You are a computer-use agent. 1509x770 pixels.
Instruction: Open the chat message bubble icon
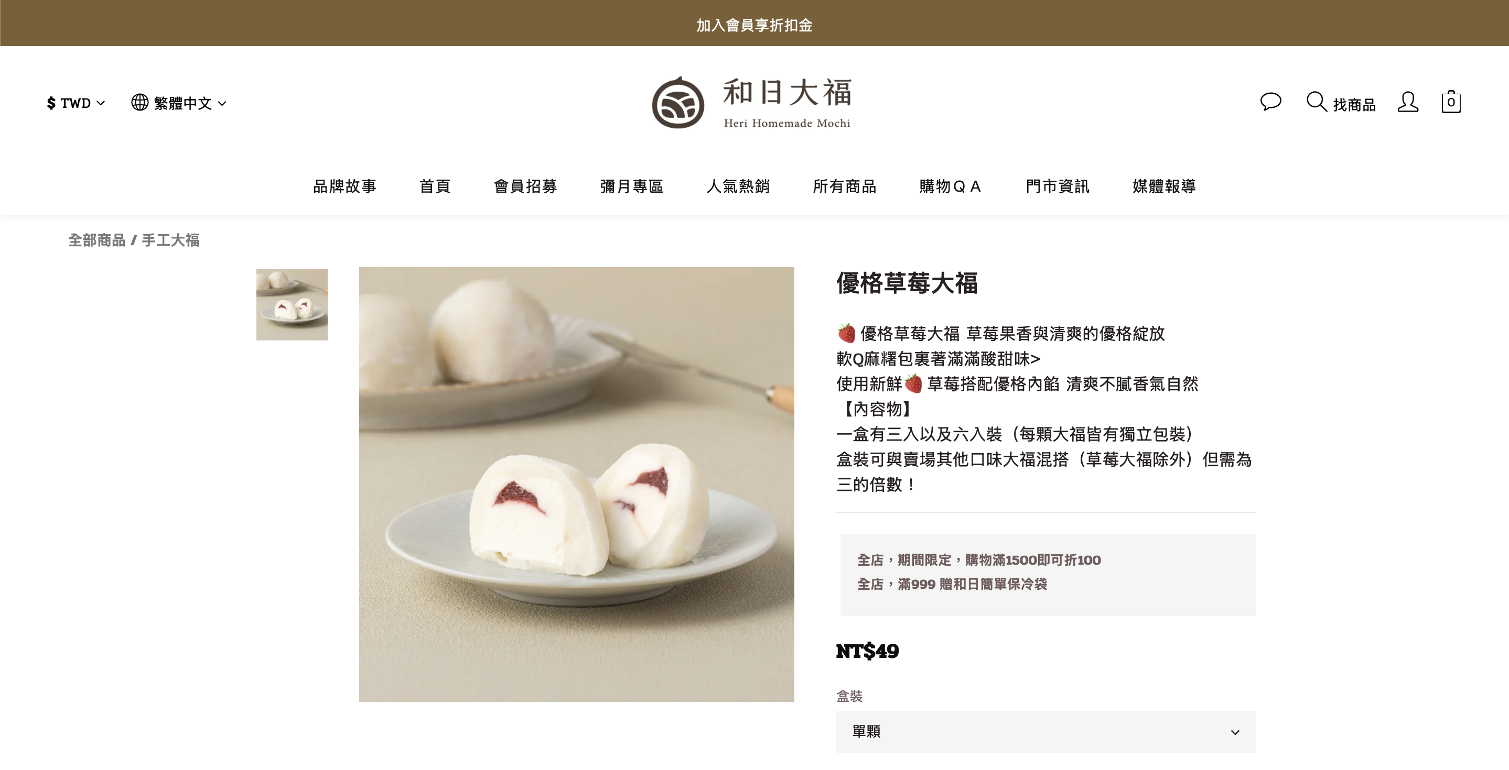1270,102
